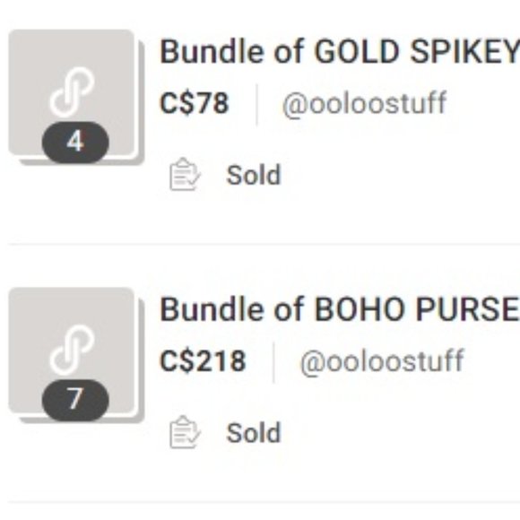Screen dimensions: 520x520
Task: Select the 4-item count badge
Action: pos(75,142)
